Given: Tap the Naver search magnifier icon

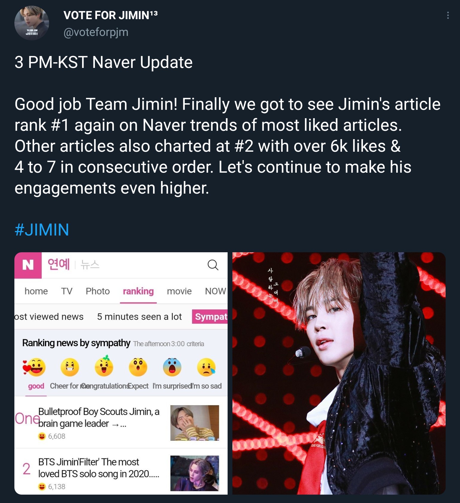Looking at the screenshot, I should pyautogui.click(x=213, y=265).
